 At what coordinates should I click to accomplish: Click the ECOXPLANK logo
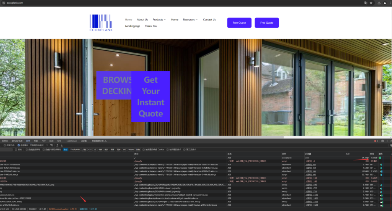101,23
